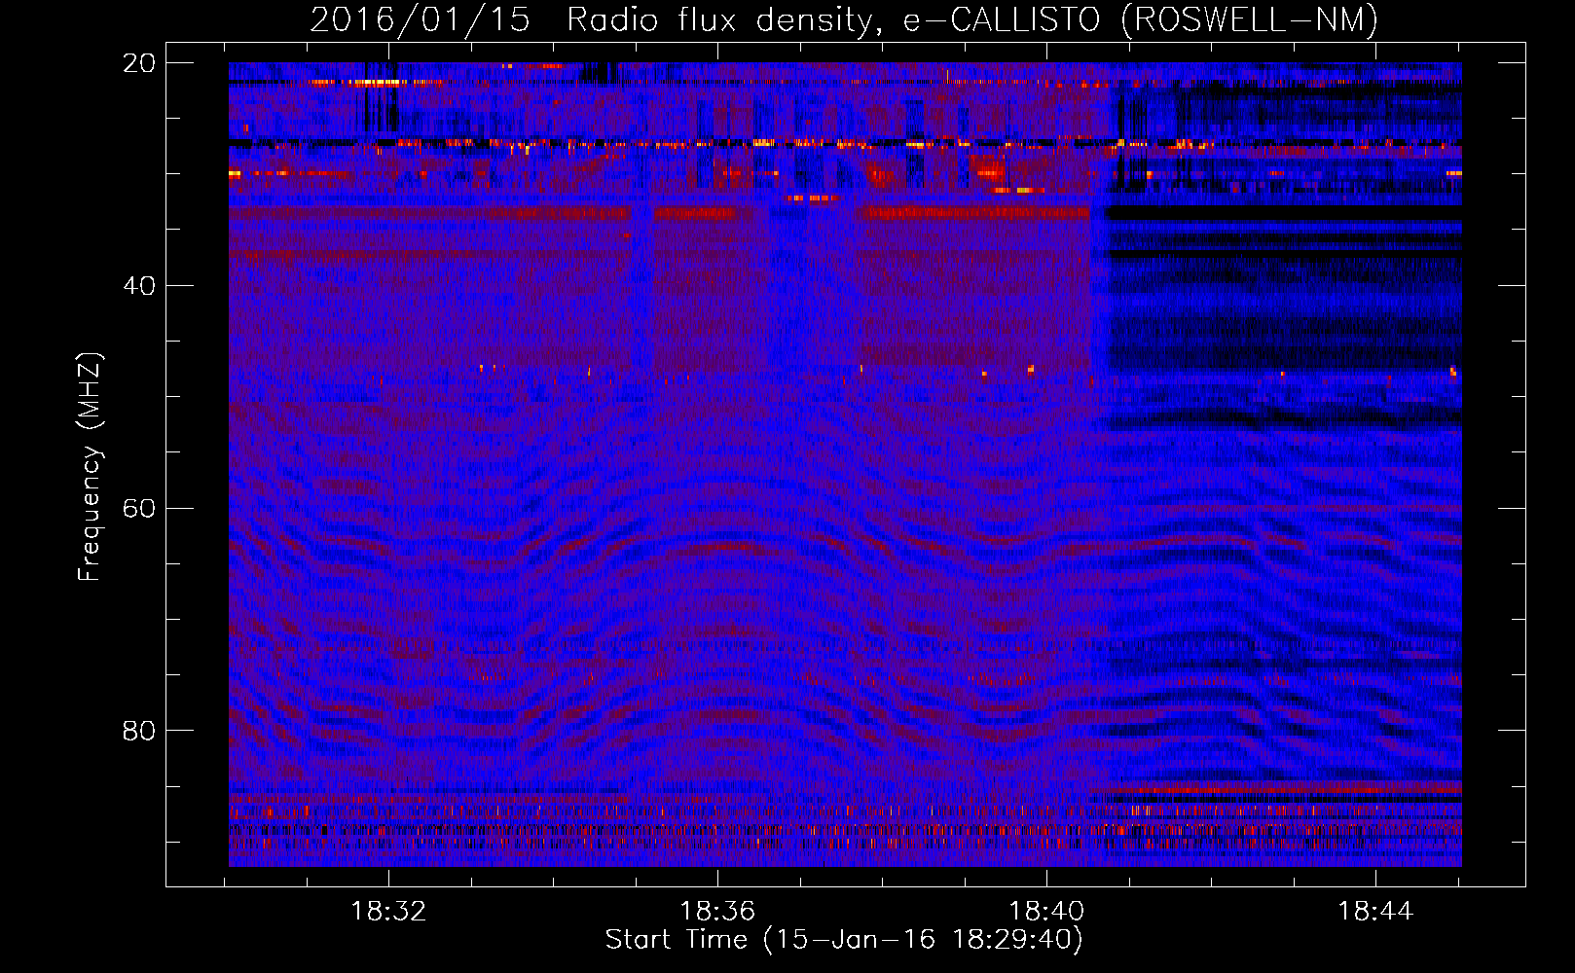Click the 18:32 time tick label

pyautogui.click(x=388, y=912)
